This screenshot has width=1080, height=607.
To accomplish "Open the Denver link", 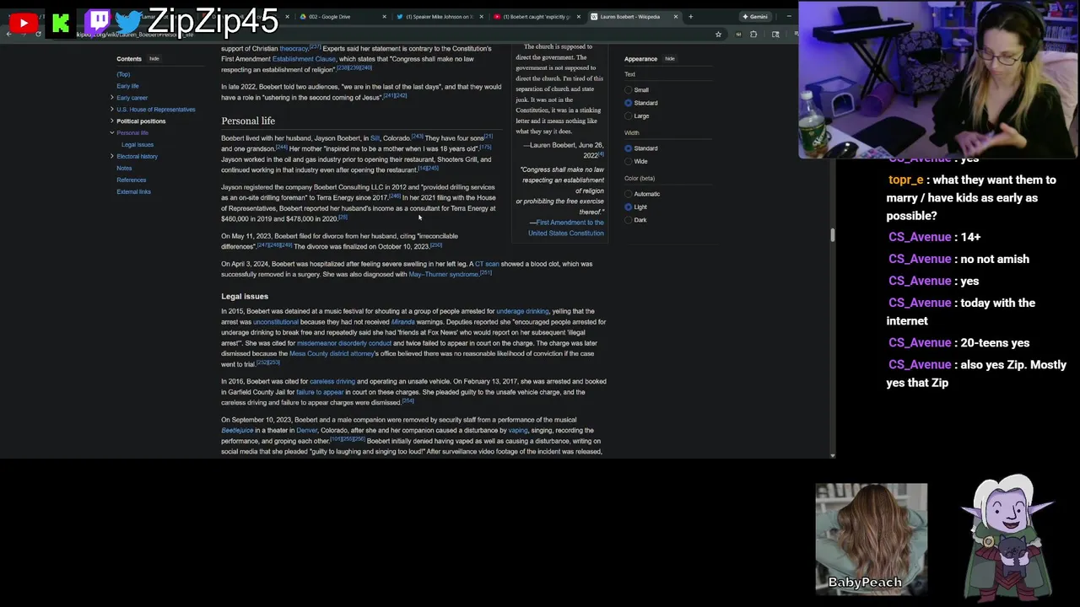I will (x=306, y=431).
